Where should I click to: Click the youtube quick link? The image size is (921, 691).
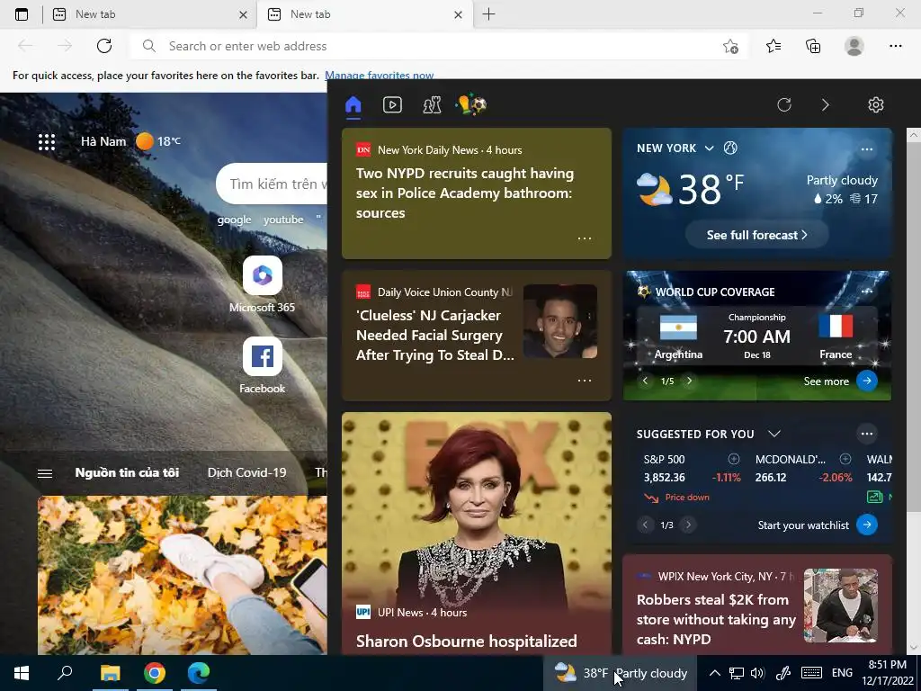283,220
